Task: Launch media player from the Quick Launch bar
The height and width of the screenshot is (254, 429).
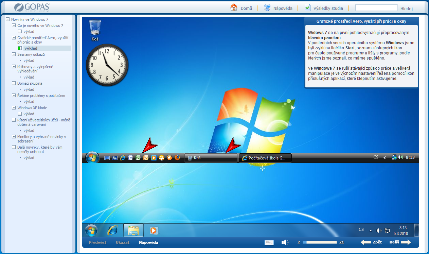Action: click(154, 158)
